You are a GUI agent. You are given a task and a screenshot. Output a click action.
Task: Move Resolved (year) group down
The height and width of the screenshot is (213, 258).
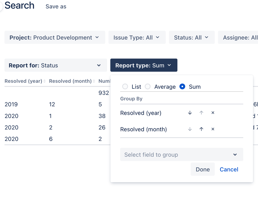(190, 113)
